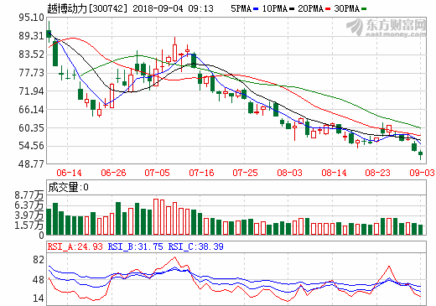Click the 3.97万 volume axis label
This screenshot has height=306, width=436.
click(29, 215)
